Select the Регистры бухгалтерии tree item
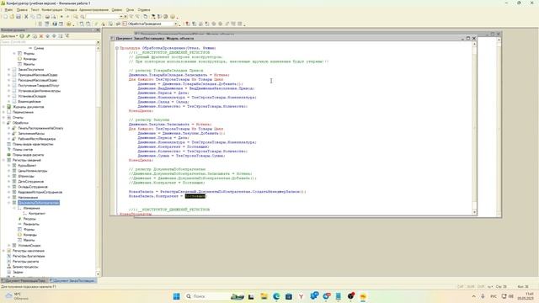539x303 pixels. click(x=29, y=256)
